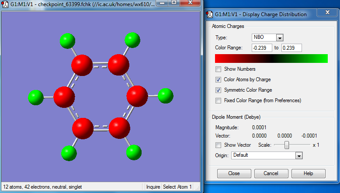Close the Display Charge Distribution dialog with X

click(327, 12)
